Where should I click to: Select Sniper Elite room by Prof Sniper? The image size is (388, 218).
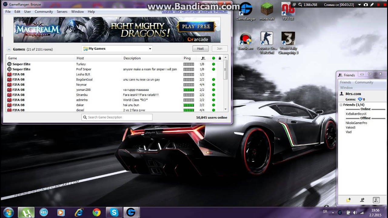pyautogui.click(x=115, y=69)
